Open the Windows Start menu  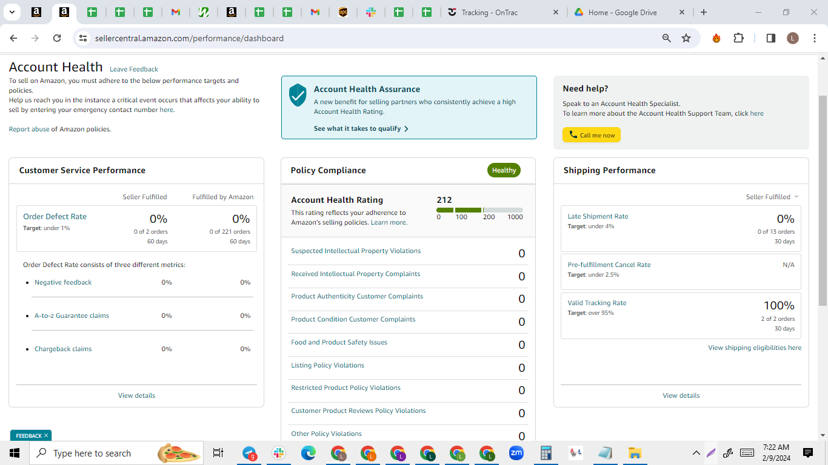pyautogui.click(x=15, y=453)
